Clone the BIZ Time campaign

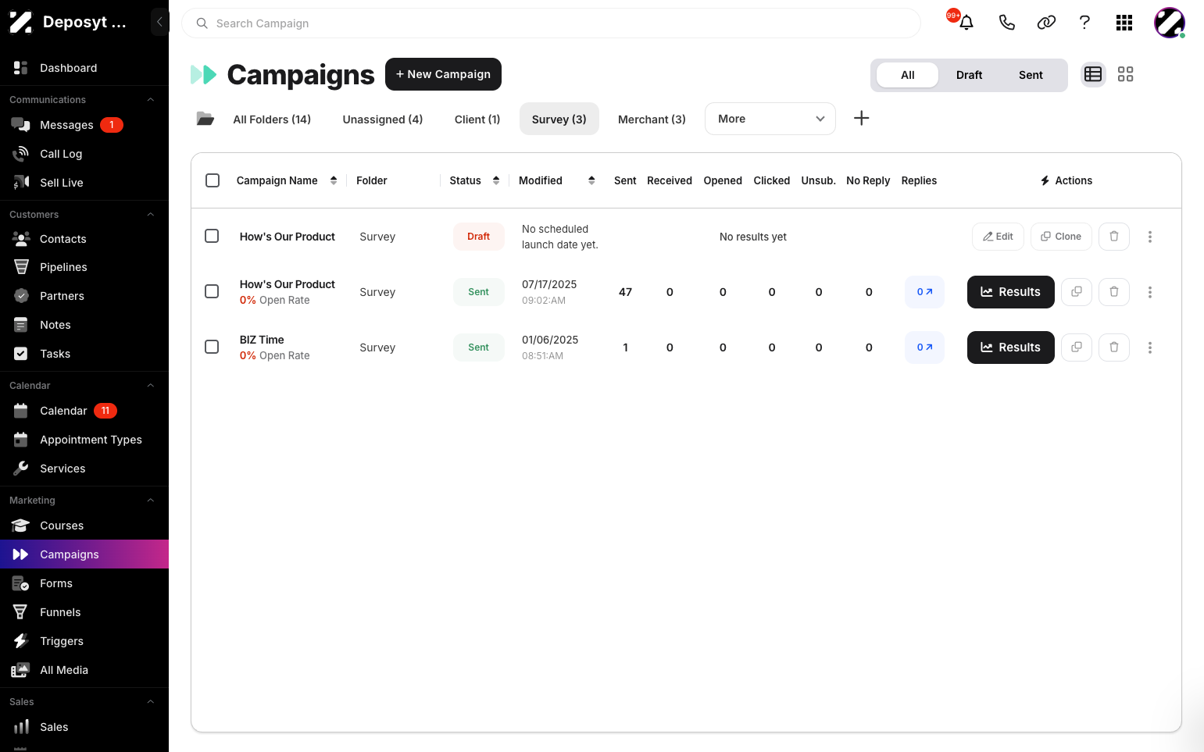tap(1077, 347)
